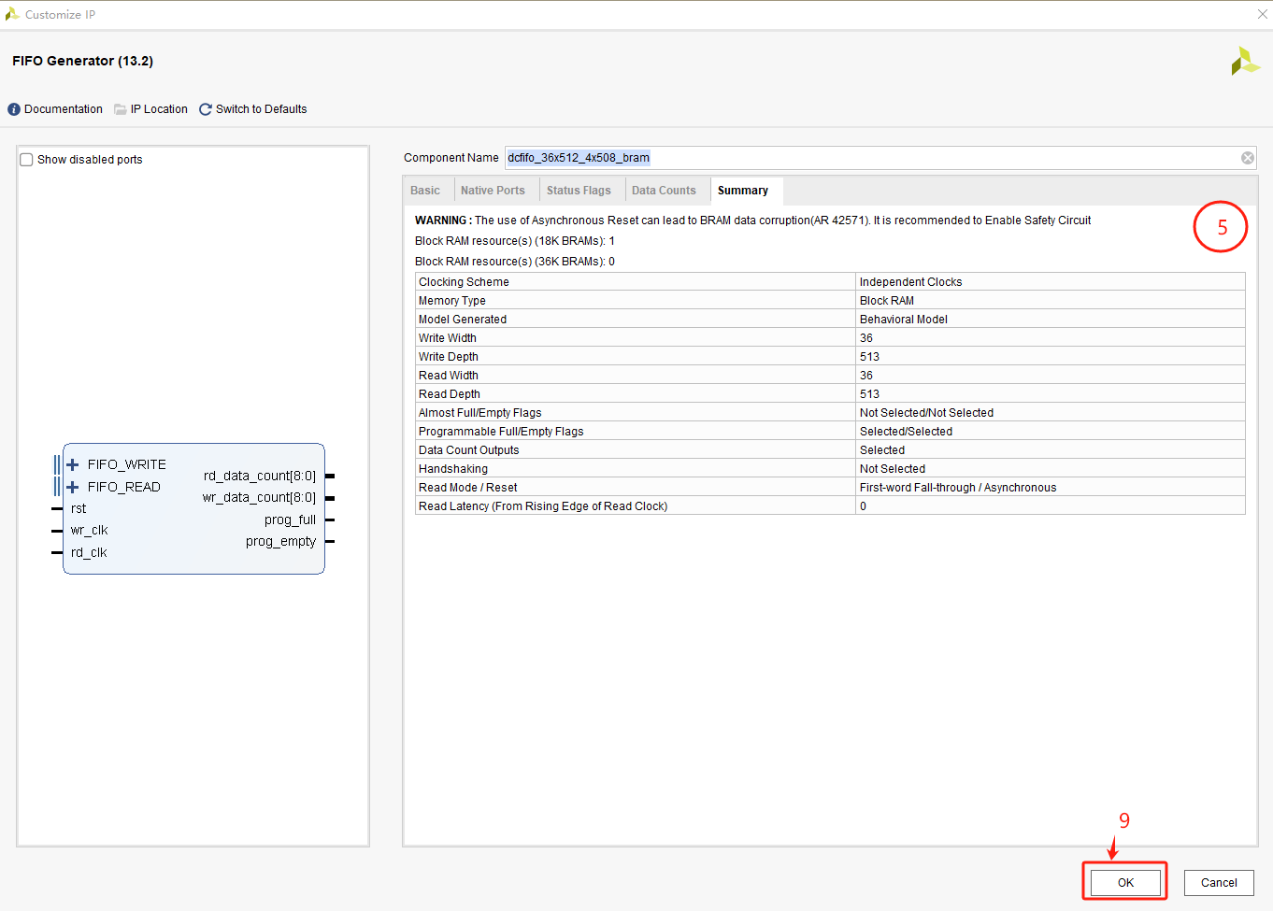This screenshot has width=1273, height=911.
Task: Click the Switch to Defaults refresh icon
Action: click(x=206, y=109)
